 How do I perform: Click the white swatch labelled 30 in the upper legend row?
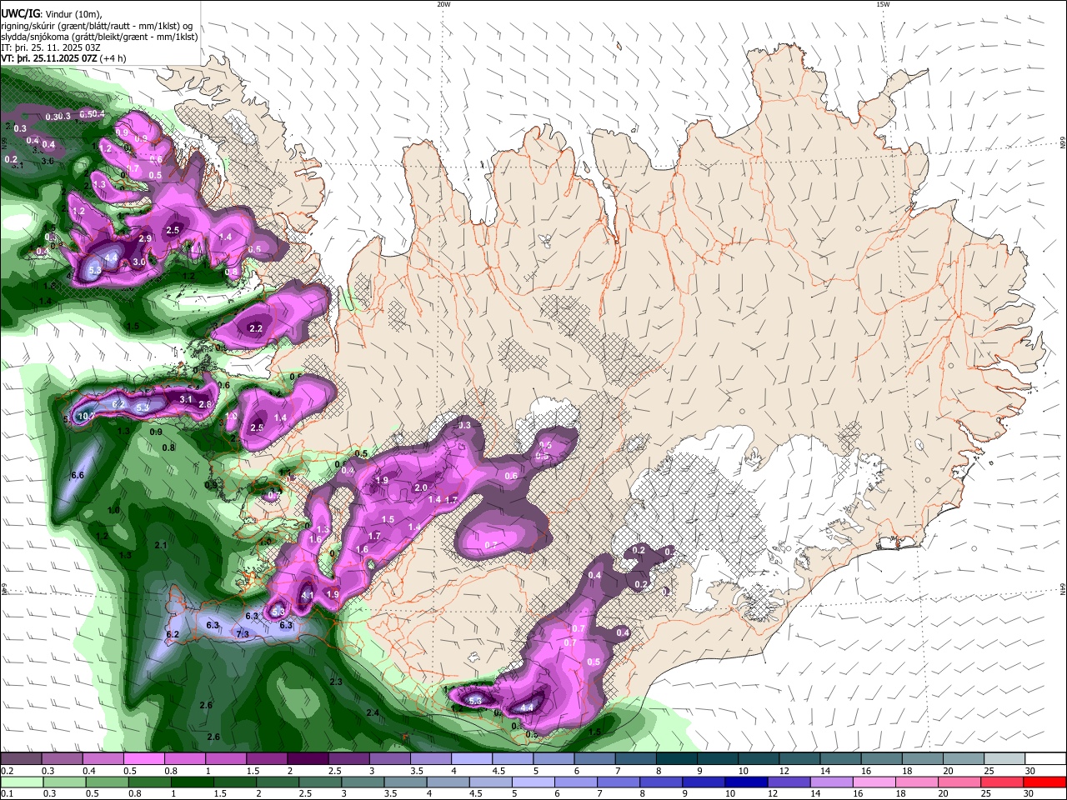coord(1045,759)
